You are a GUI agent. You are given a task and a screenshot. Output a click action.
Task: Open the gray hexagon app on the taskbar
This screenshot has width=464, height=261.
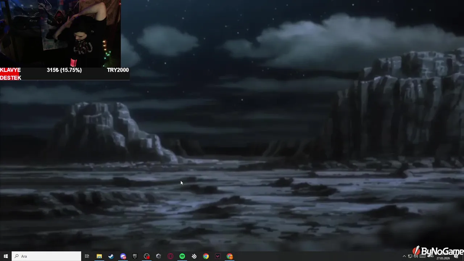pos(158,256)
